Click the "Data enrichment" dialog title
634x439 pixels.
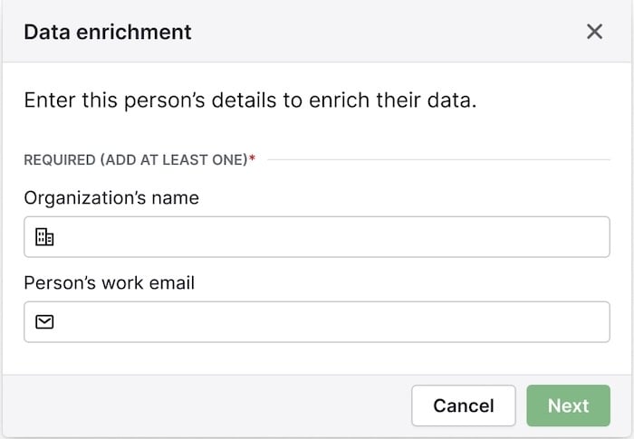[x=108, y=32]
